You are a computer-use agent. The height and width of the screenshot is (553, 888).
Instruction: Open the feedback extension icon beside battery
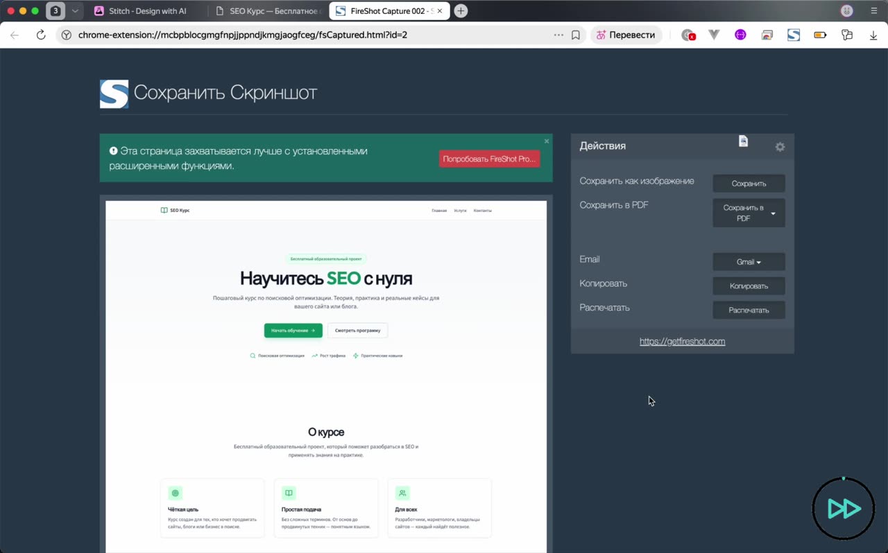click(x=846, y=35)
